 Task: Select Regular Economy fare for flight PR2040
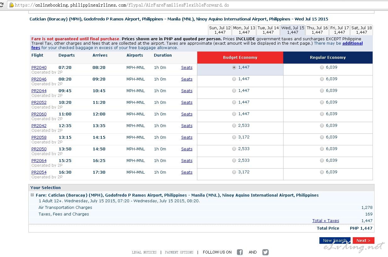322,67
